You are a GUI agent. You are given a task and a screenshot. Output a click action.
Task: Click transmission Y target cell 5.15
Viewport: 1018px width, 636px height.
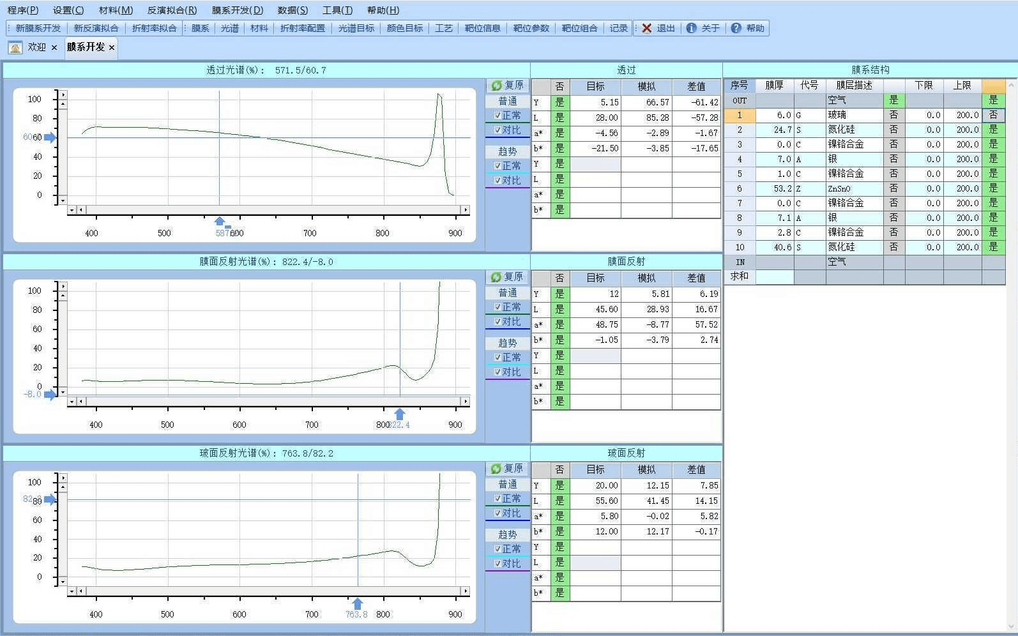(x=595, y=102)
